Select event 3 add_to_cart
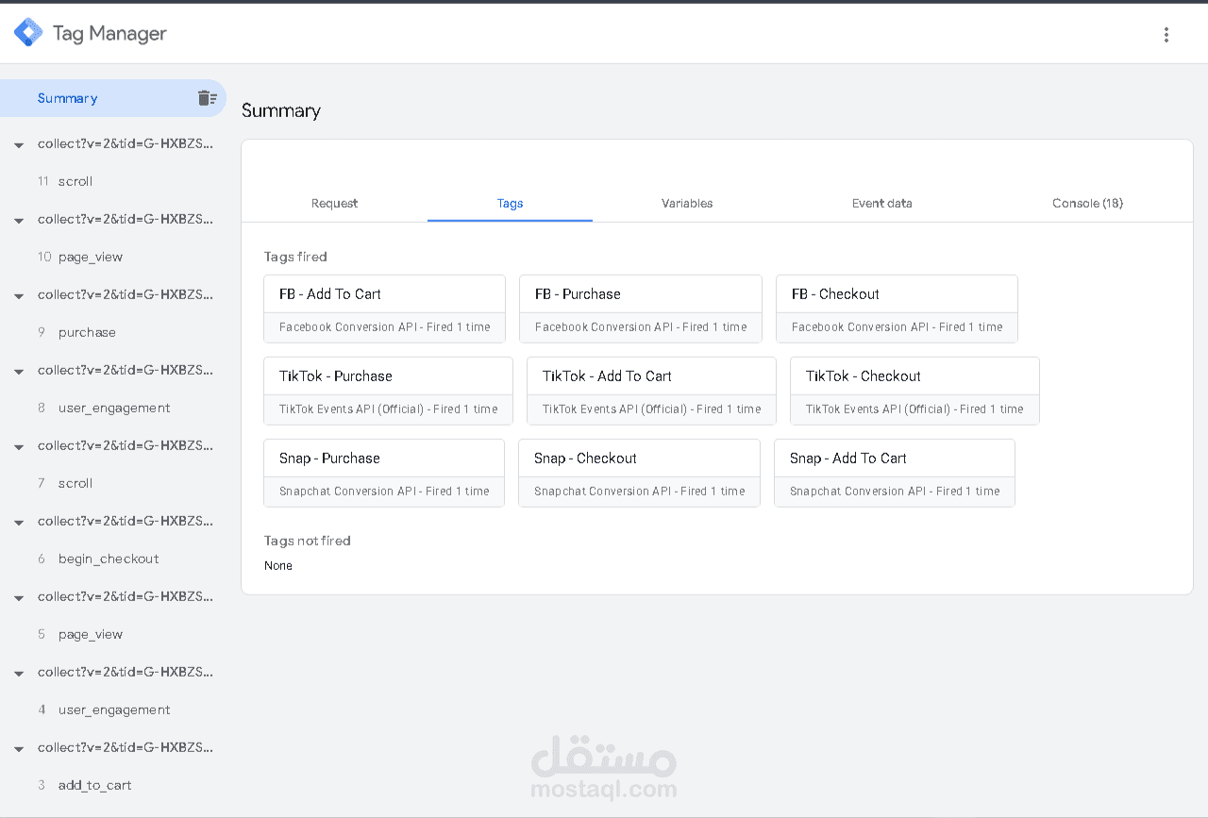The width and height of the screenshot is (1208, 818). tap(113, 785)
